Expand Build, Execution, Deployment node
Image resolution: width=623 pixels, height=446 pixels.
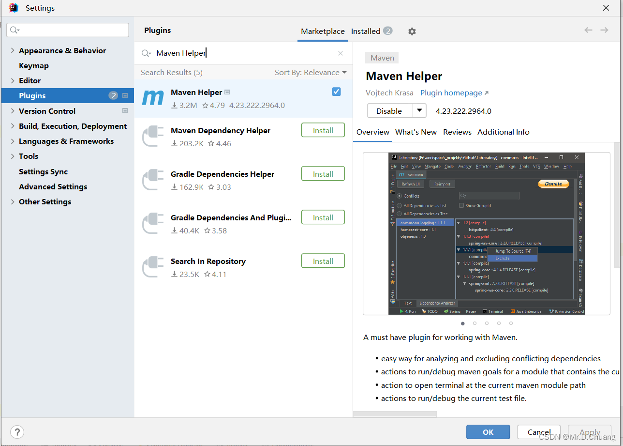click(13, 126)
